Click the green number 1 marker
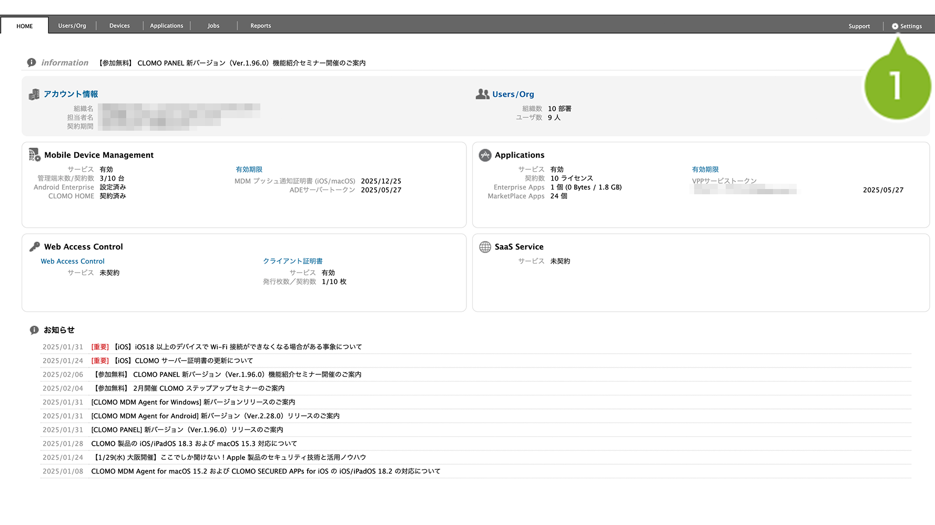The image size is (935, 525). tap(897, 86)
